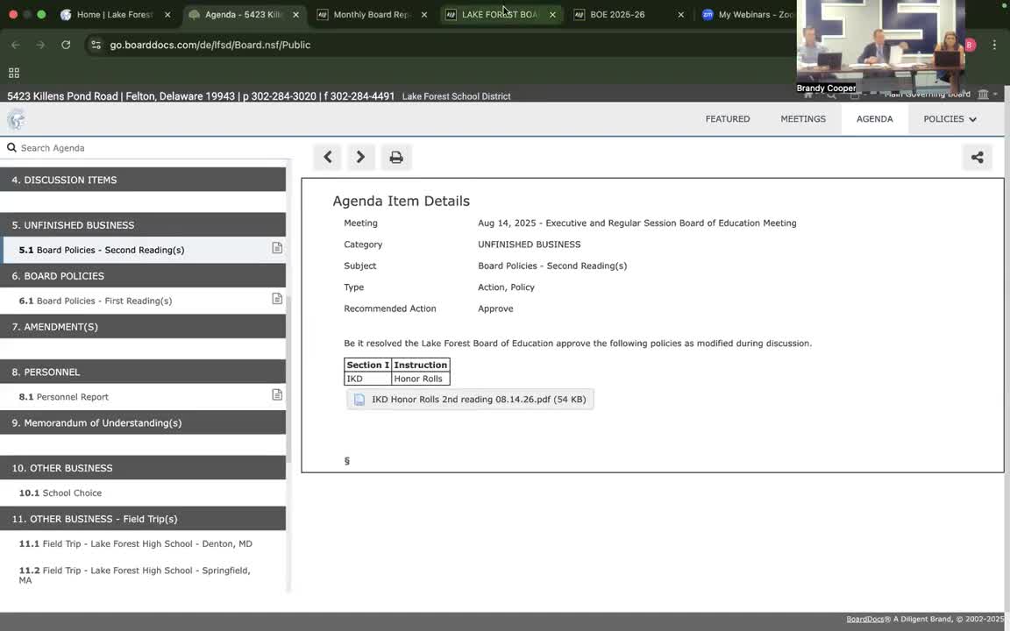Click document icon beside Personnel Report

pos(277,395)
